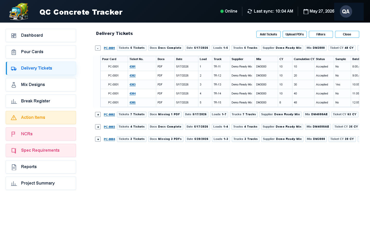Click the green Online status dot

point(222,11)
